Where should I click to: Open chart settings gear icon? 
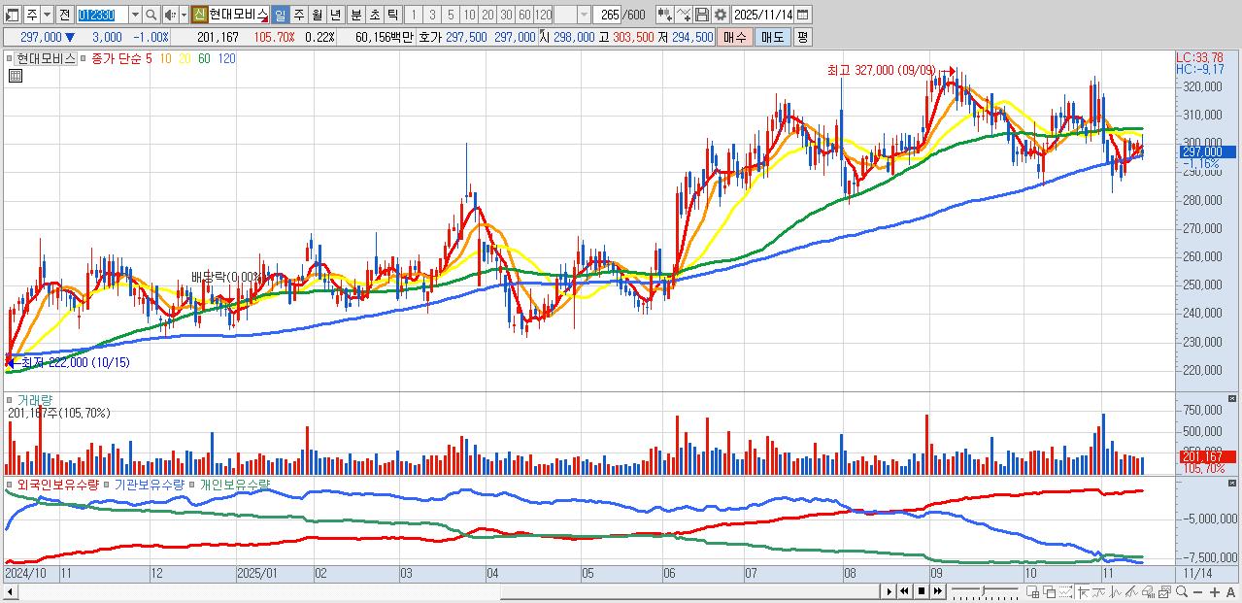coord(721,15)
